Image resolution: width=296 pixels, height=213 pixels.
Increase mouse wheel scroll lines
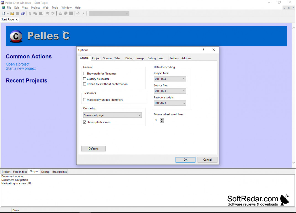click(162, 119)
